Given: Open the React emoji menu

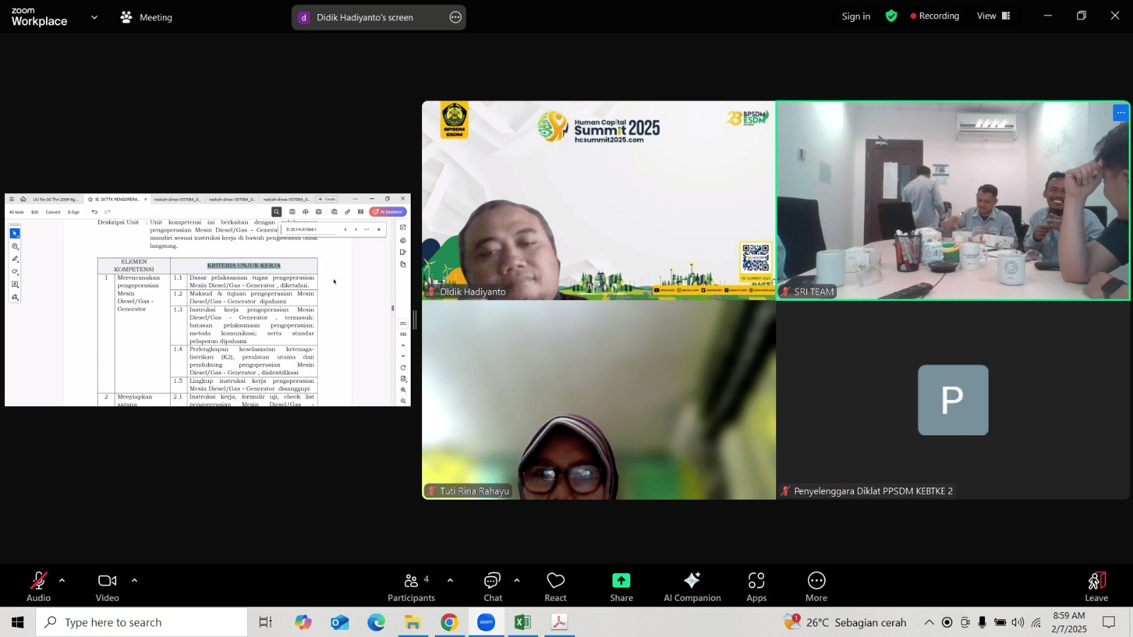Looking at the screenshot, I should pyautogui.click(x=555, y=587).
